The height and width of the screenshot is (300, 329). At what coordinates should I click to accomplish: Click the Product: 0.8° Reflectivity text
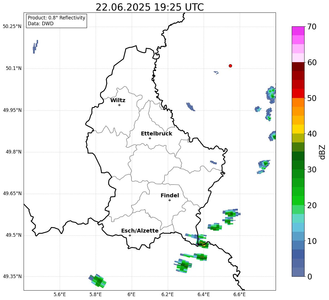coord(56,18)
